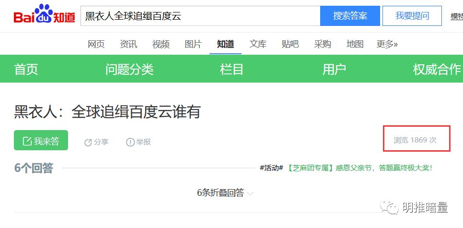Click the green 我来答 button
This screenshot has height=228, width=463.
41,140
